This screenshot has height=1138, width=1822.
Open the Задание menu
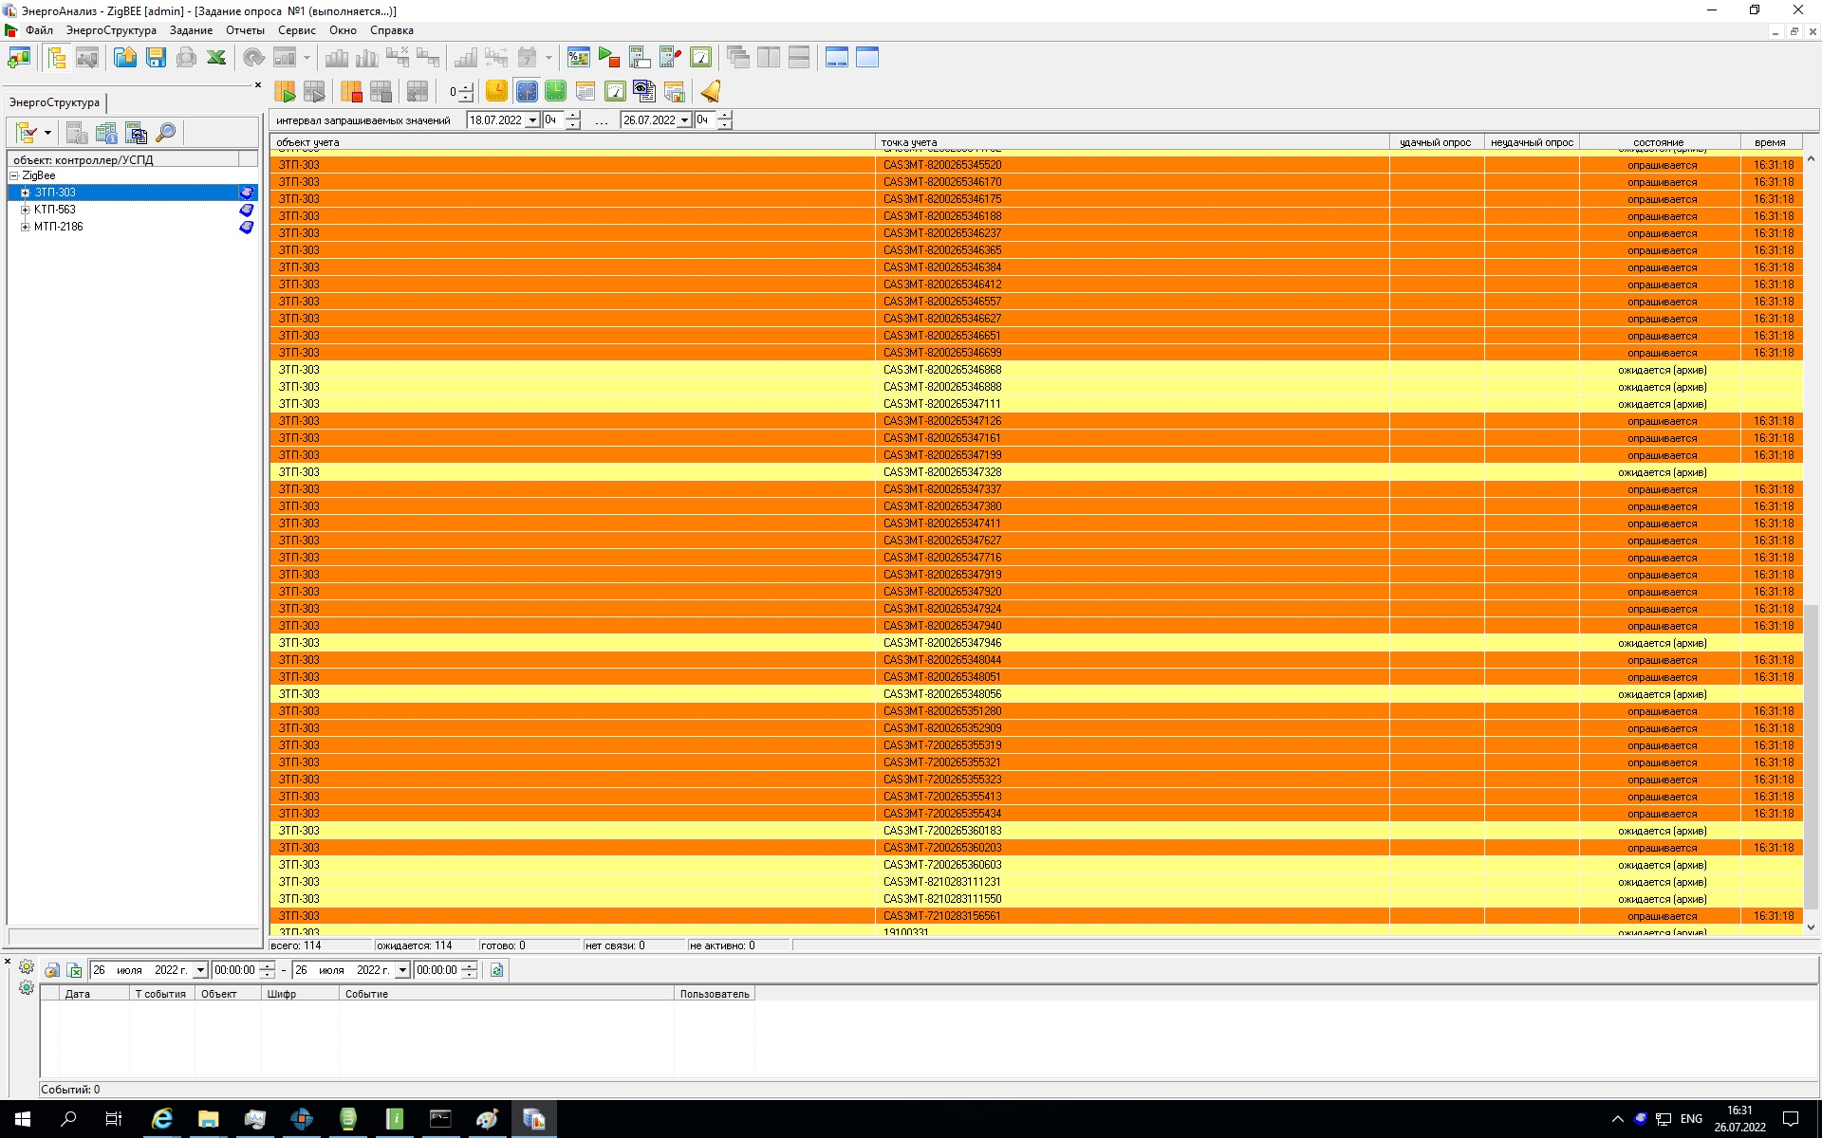tap(191, 30)
